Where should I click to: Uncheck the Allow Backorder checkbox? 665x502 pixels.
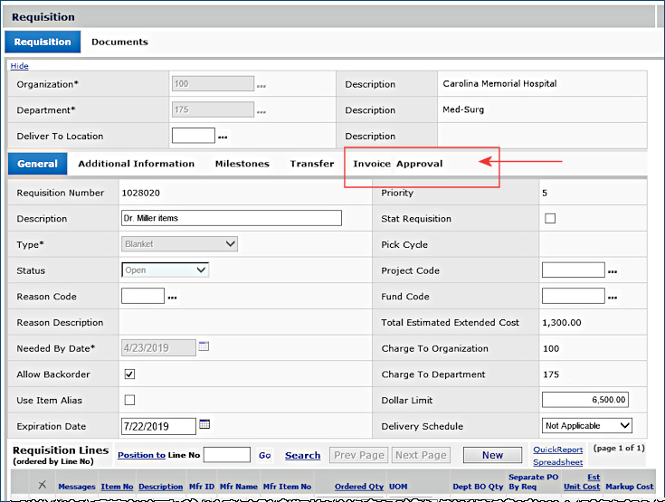[129, 374]
